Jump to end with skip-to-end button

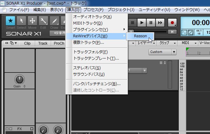tap(172, 32)
